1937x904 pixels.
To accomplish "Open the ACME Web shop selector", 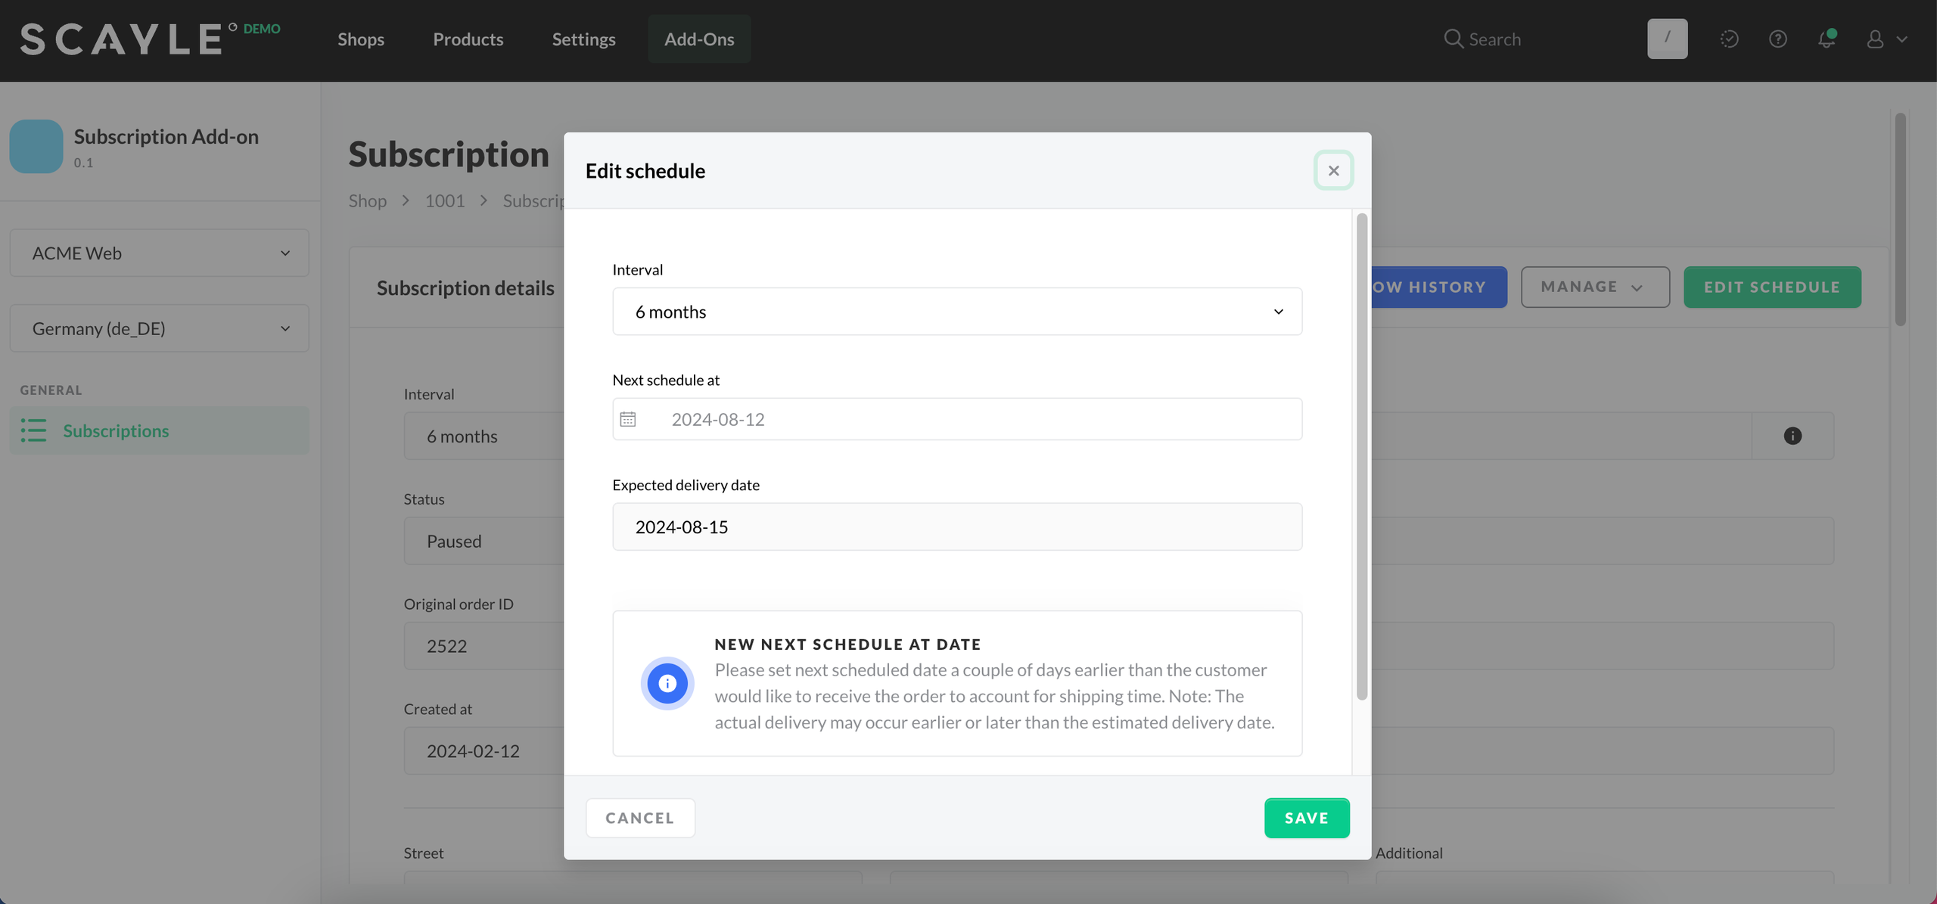I will [159, 253].
